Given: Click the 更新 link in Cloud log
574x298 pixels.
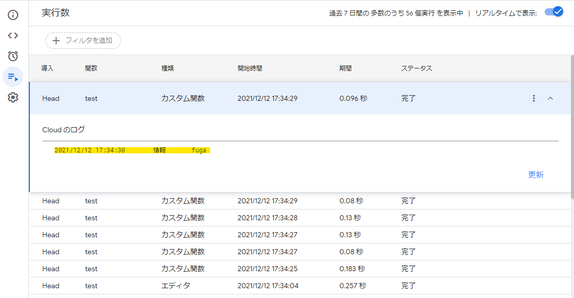Looking at the screenshot, I should point(535,174).
